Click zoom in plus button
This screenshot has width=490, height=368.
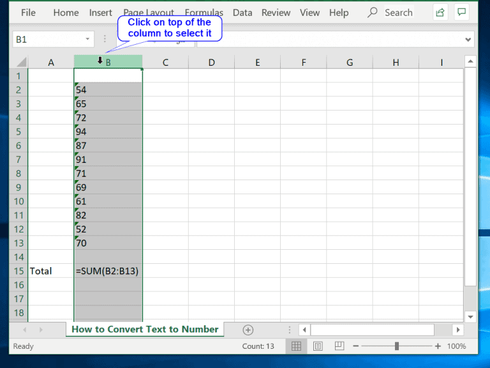pos(438,346)
